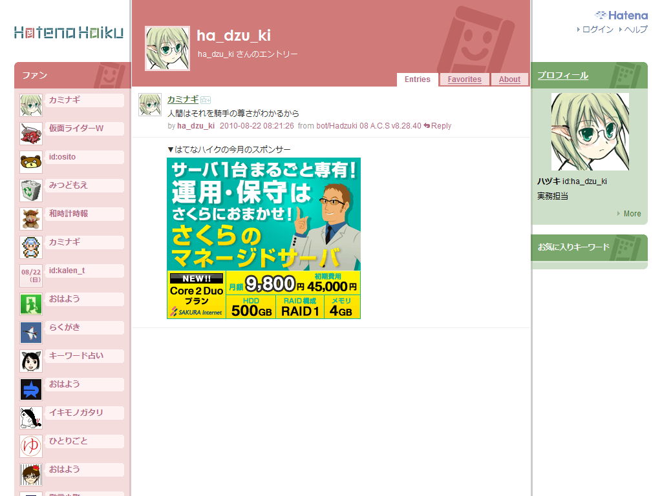Click the recycle bin icon beside みつどもえ
This screenshot has width=662, height=496.
(31, 191)
